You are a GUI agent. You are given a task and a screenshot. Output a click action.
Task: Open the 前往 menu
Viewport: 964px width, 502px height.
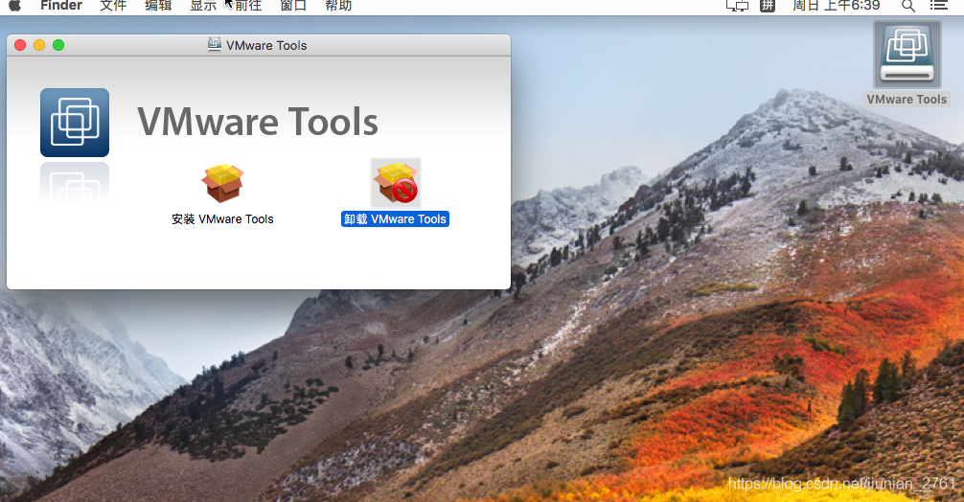(248, 6)
